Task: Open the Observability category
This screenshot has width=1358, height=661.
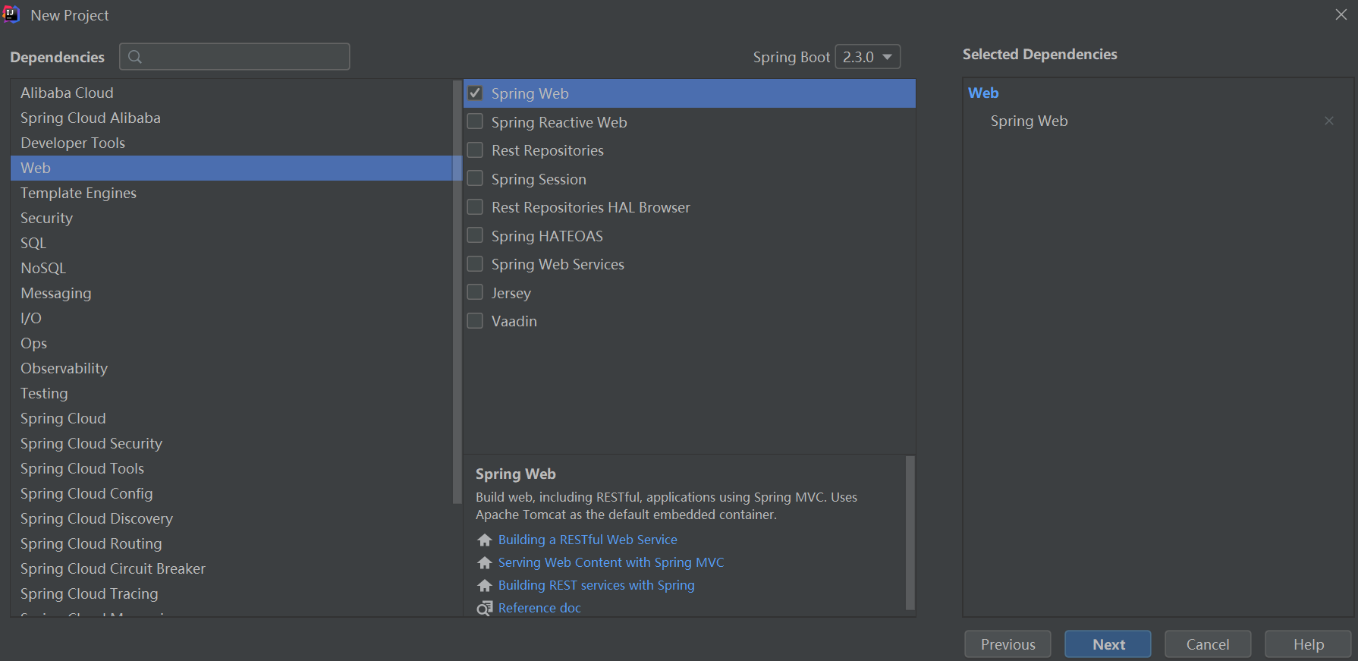Action: (231, 368)
